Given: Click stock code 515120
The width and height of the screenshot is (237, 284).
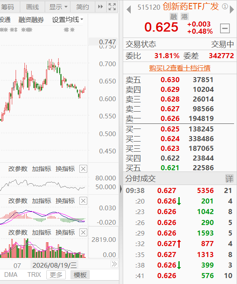Looking at the screenshot, I should [149, 7].
